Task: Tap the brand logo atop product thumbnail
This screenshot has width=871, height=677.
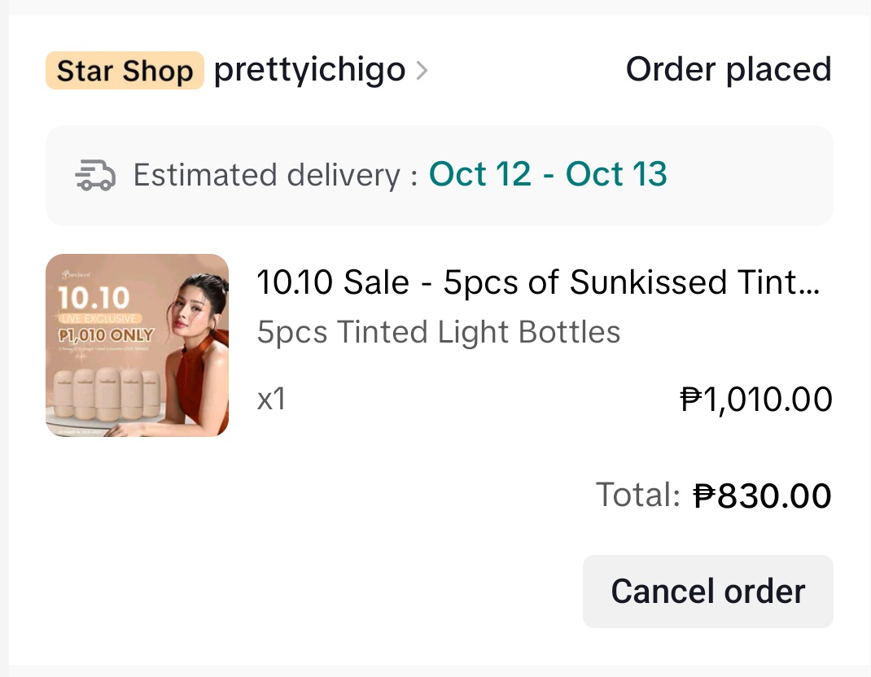Action: pos(77,275)
